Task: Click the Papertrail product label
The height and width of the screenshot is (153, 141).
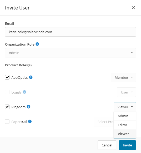Action: click(19, 122)
